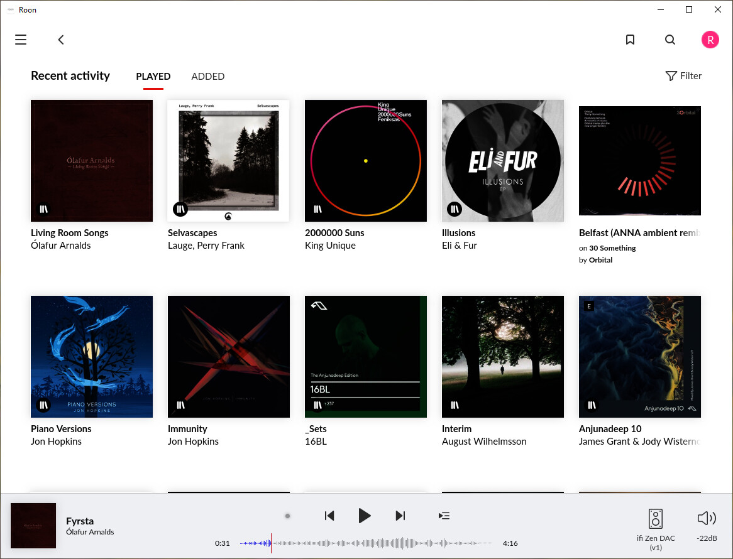This screenshot has width=733, height=559.
Task: Open artist August Wilhelmsson
Action: pyautogui.click(x=484, y=442)
